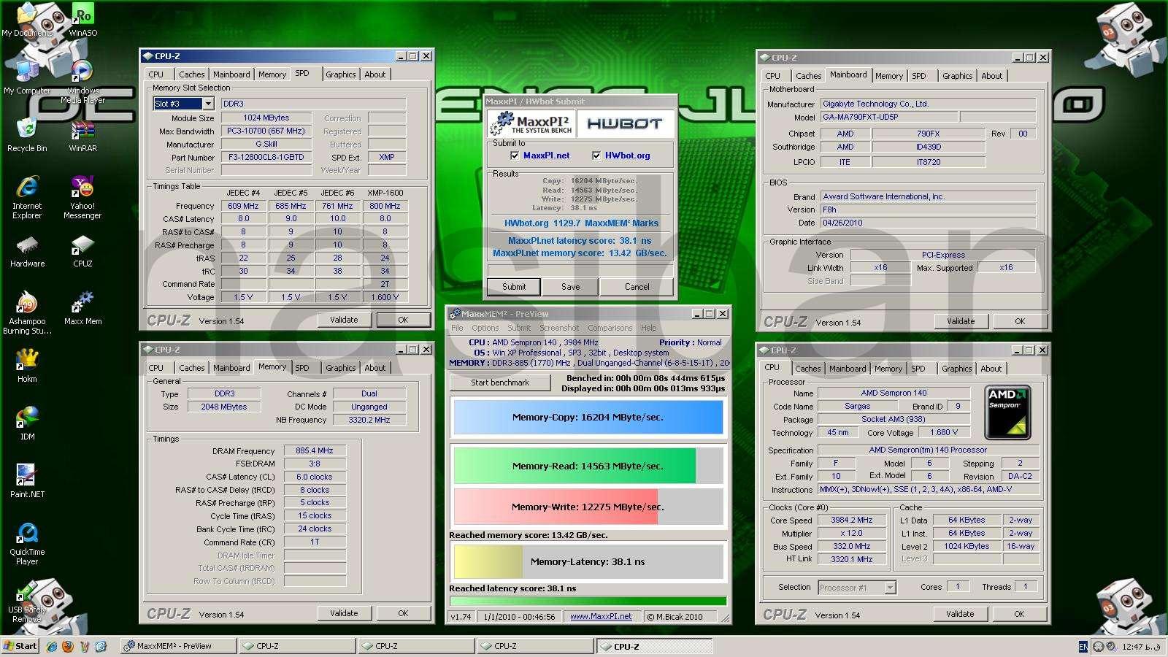This screenshot has width=1168, height=657.
Task: Open the Recycle Bin icon
Action: (27, 134)
